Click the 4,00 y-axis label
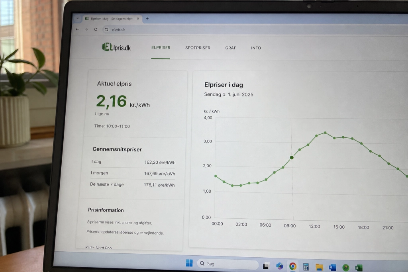 [208, 118]
